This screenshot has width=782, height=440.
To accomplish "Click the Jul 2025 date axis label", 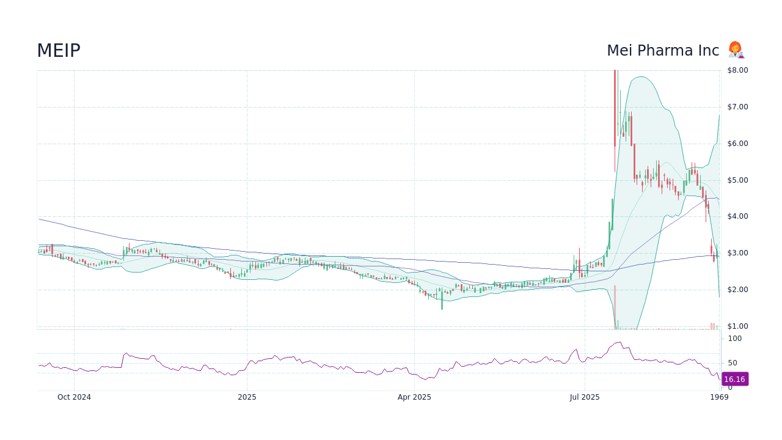I will click(585, 397).
